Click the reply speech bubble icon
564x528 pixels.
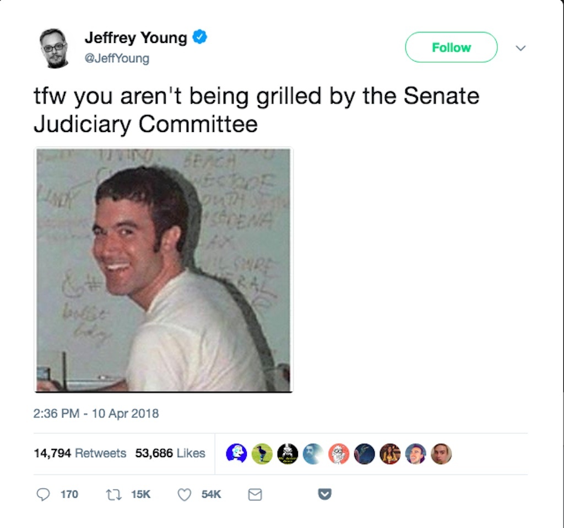tap(43, 494)
